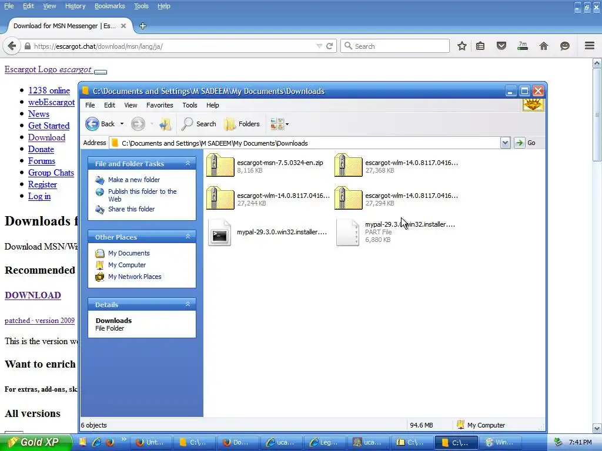Click Publish this folder to the Web

click(142, 195)
